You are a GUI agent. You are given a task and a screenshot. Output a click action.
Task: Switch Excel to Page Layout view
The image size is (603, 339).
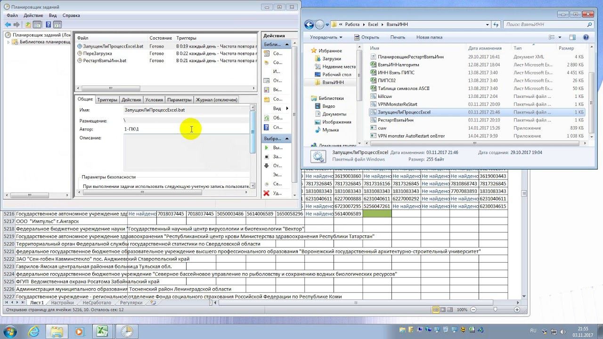tap(443, 309)
